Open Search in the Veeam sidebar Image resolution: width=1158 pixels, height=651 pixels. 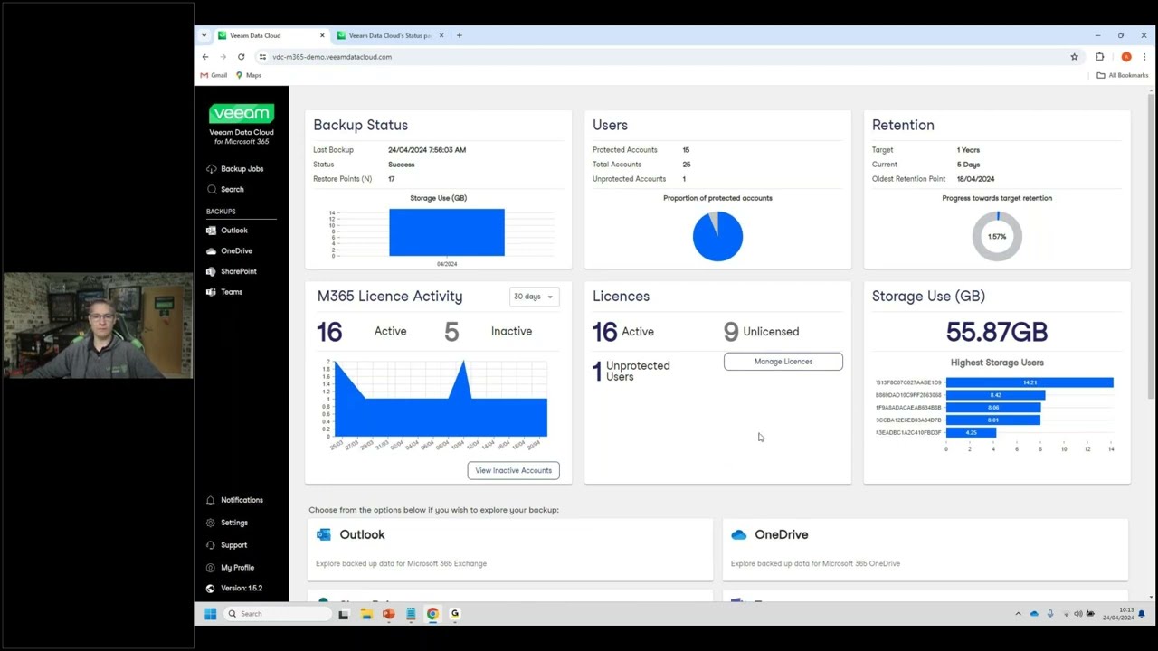(225, 190)
